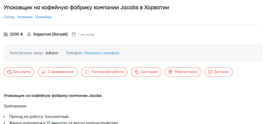Go to the Конвейер category link
The image size is (266, 124).
tap(44, 17)
